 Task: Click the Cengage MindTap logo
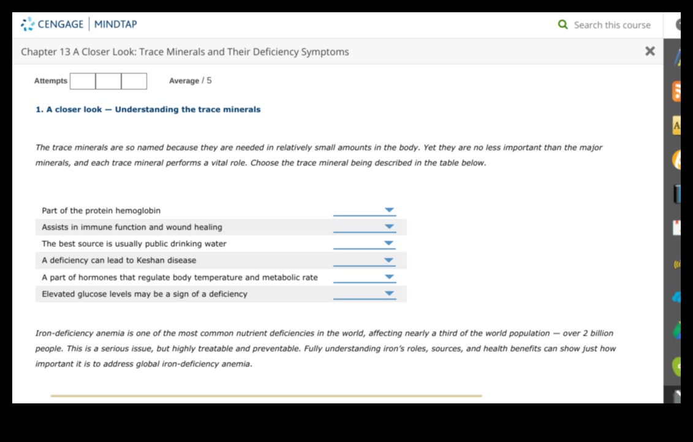click(x=79, y=25)
